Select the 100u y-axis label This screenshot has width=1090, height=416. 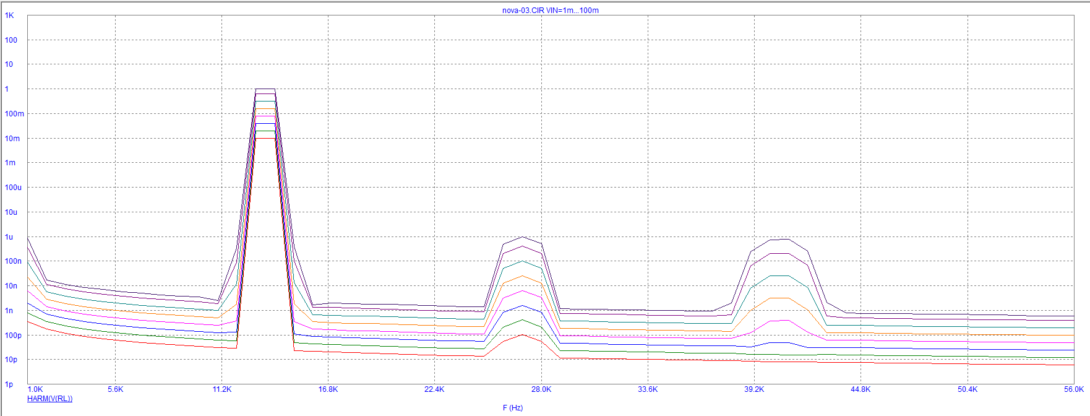pos(13,188)
